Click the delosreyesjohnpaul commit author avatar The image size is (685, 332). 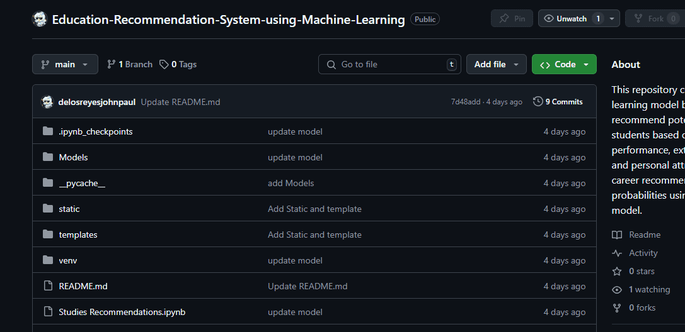47,102
